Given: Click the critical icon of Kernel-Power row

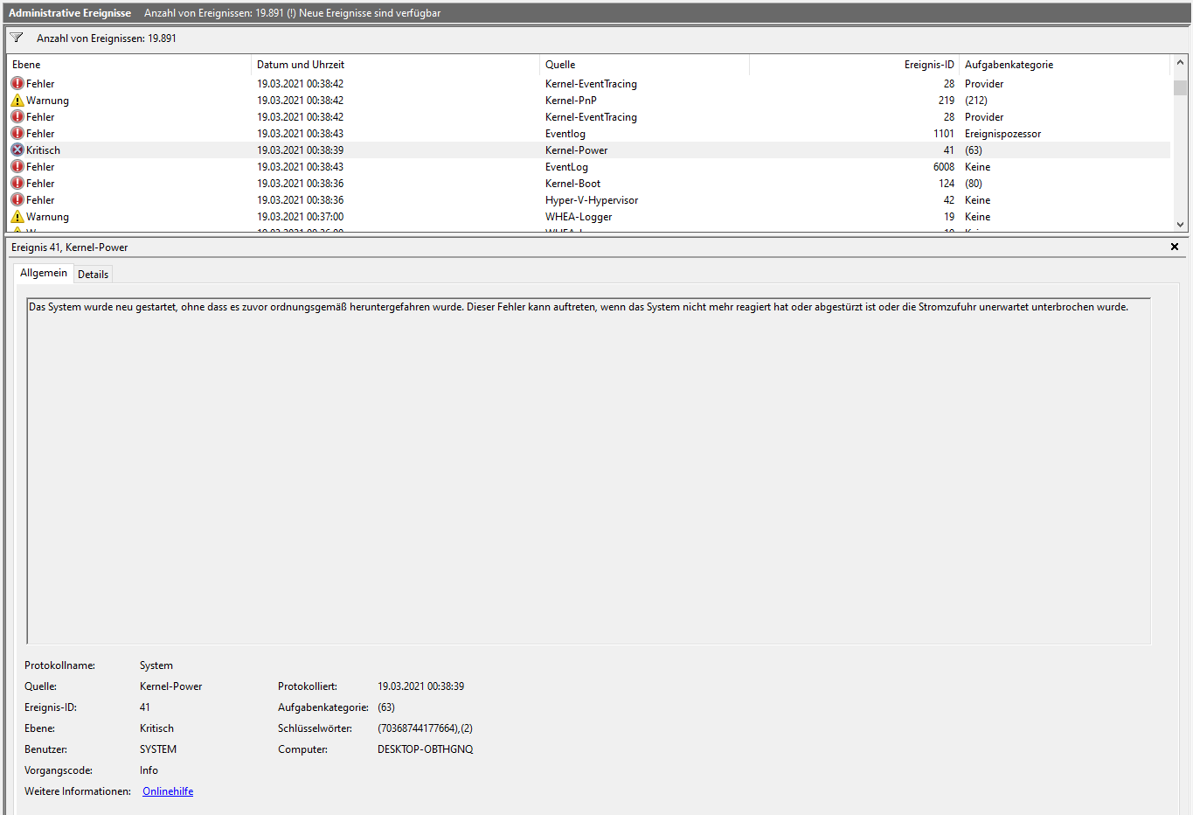Looking at the screenshot, I should (17, 150).
